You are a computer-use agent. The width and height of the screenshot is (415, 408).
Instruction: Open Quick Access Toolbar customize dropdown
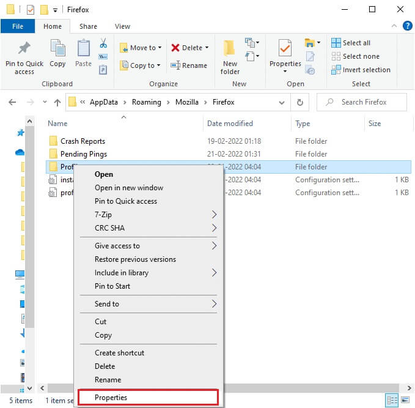(x=55, y=10)
